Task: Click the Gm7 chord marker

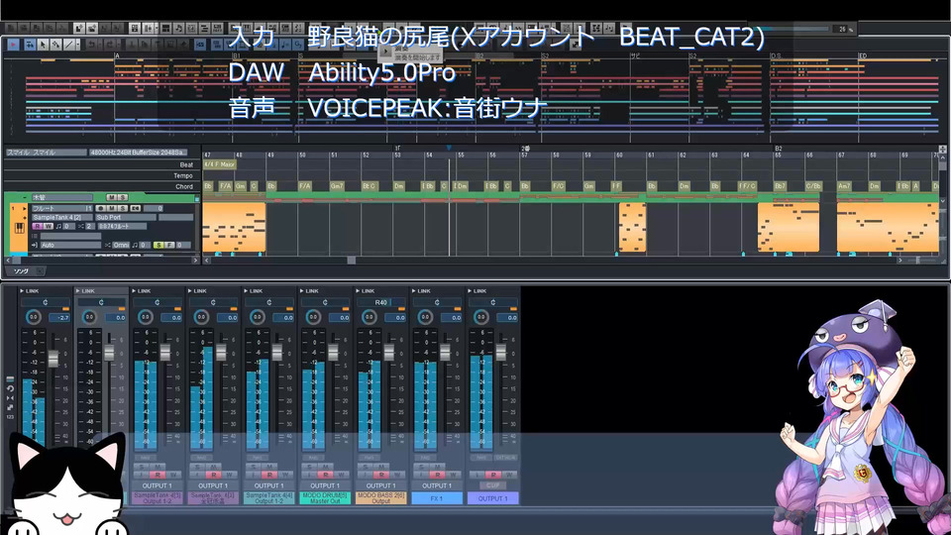Action: (x=337, y=186)
